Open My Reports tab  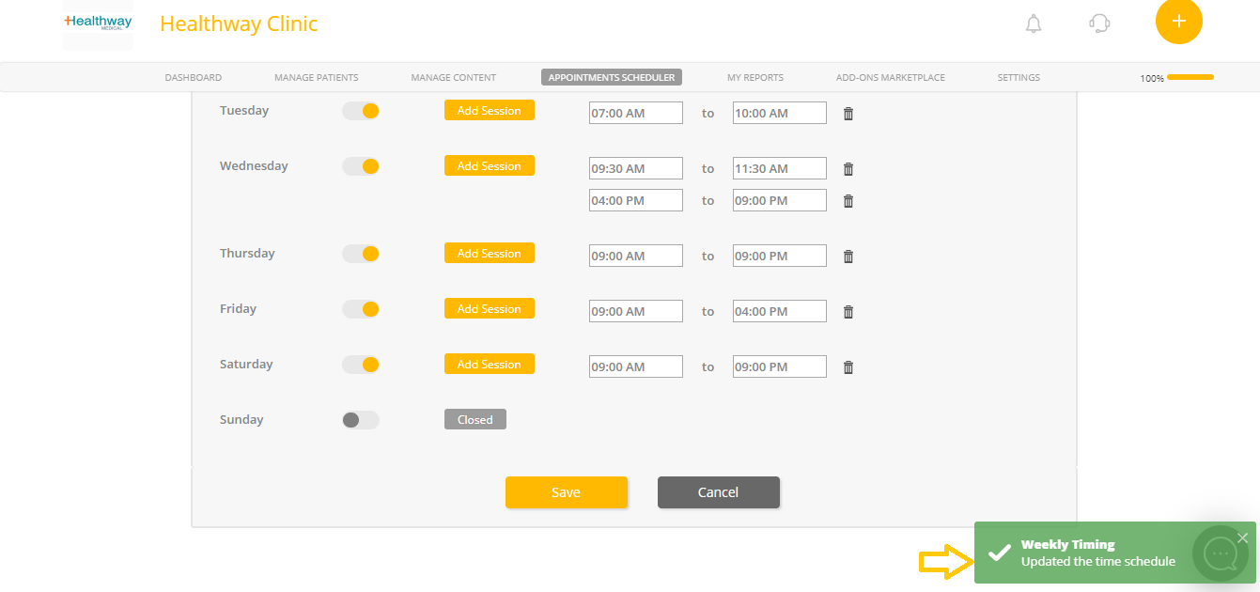pyautogui.click(x=755, y=78)
